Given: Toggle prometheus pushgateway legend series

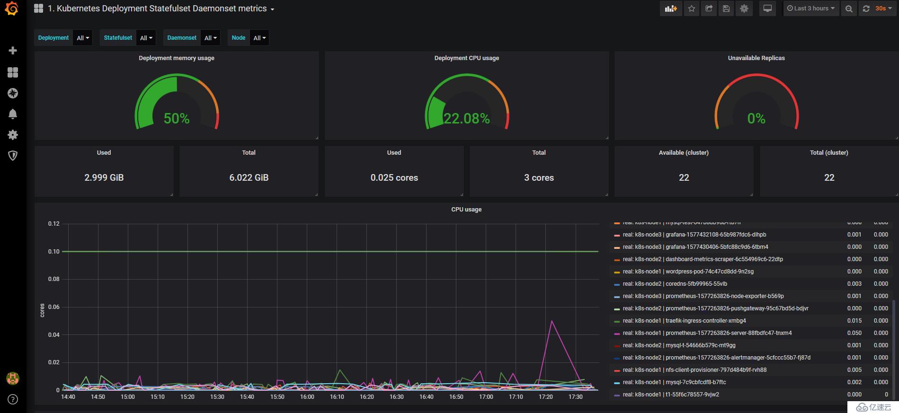Looking at the screenshot, I should coord(715,308).
